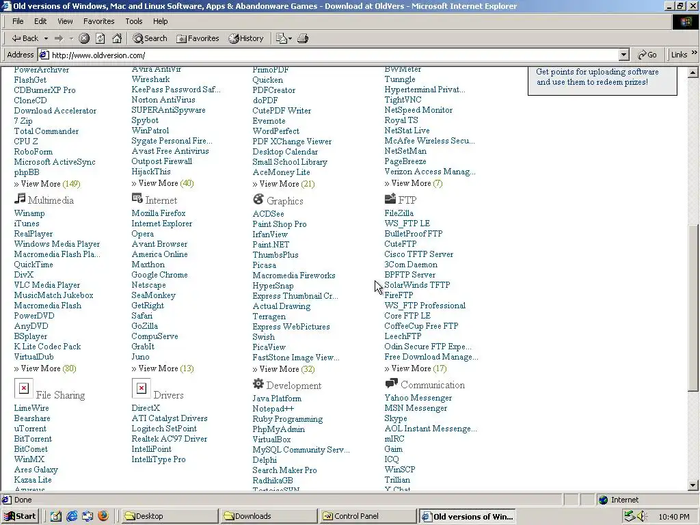The width and height of the screenshot is (700, 525).
Task: Click View More FTP (17) link
Action: 416,368
